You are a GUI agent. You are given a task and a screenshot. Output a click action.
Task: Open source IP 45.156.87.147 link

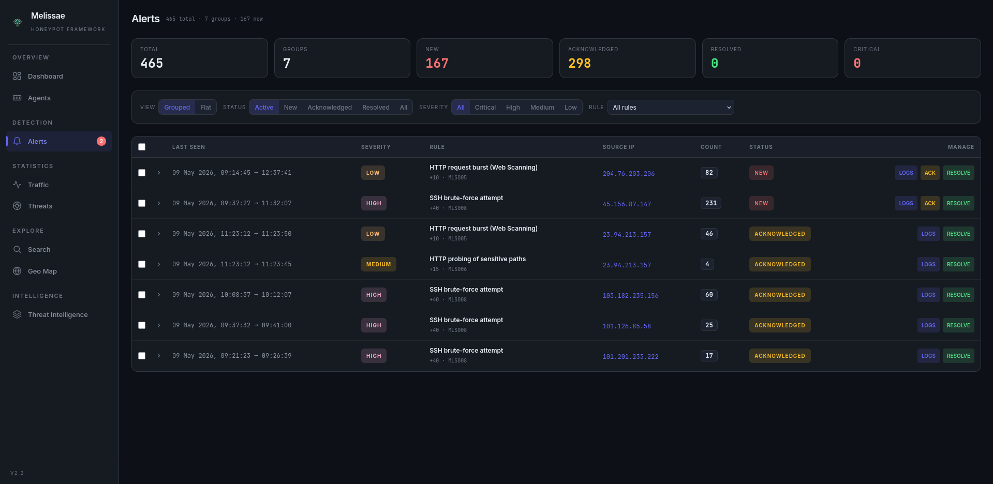click(627, 204)
